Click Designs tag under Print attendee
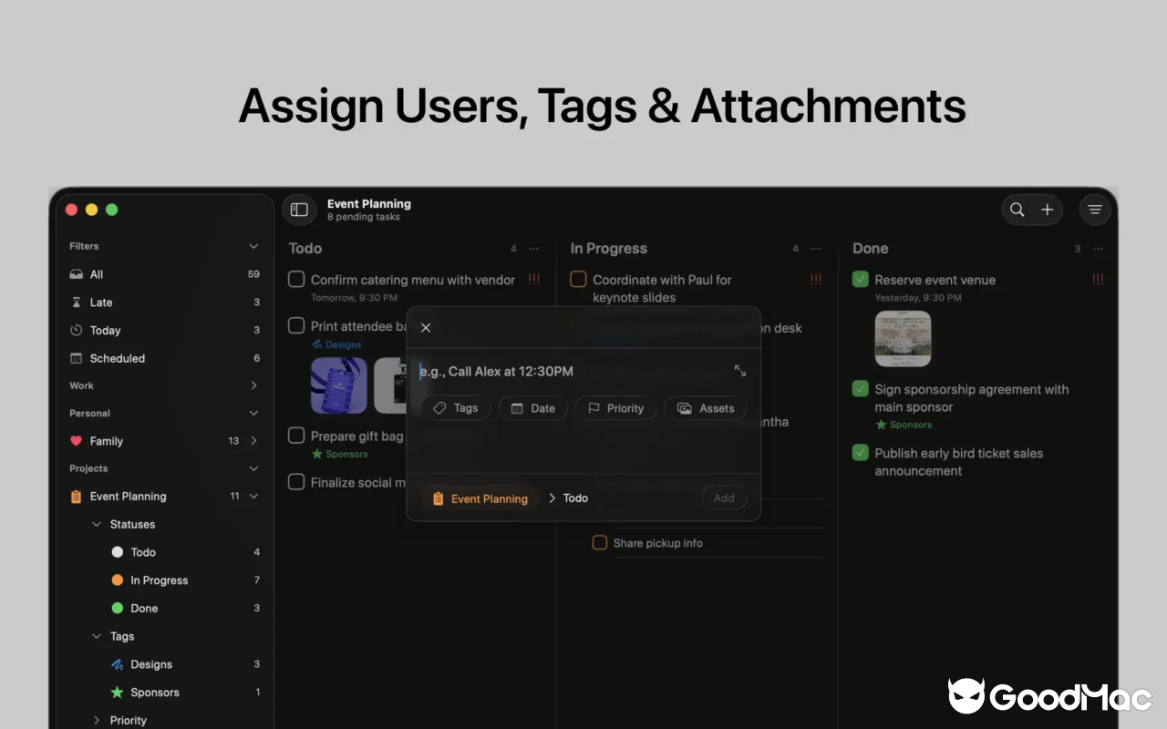Viewport: 1167px width, 729px height. [336, 344]
